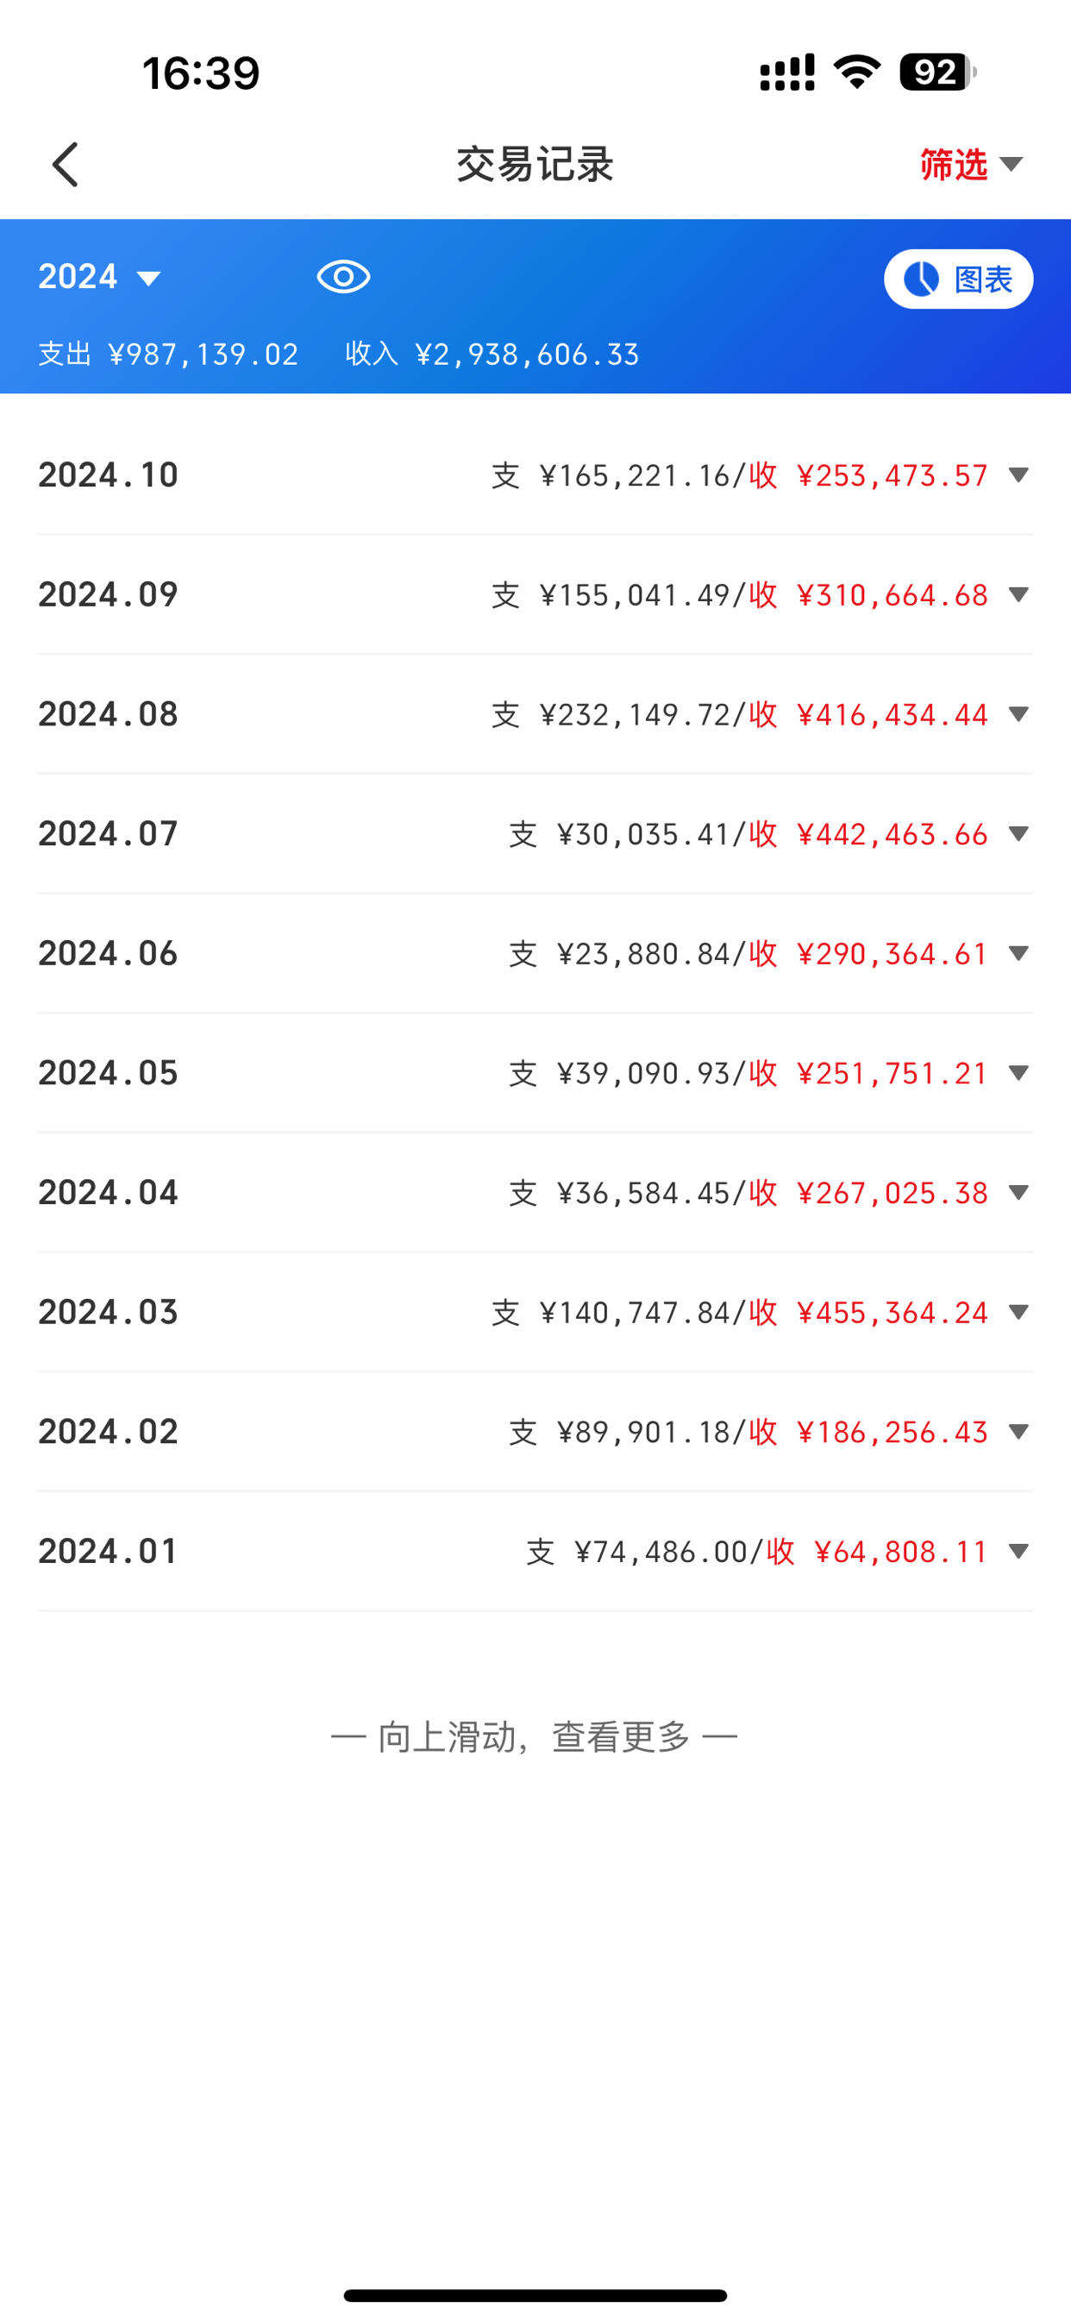The width and height of the screenshot is (1071, 2322).
Task: Tap the total 支出 ¥987,139.02 summary
Action: tap(169, 354)
